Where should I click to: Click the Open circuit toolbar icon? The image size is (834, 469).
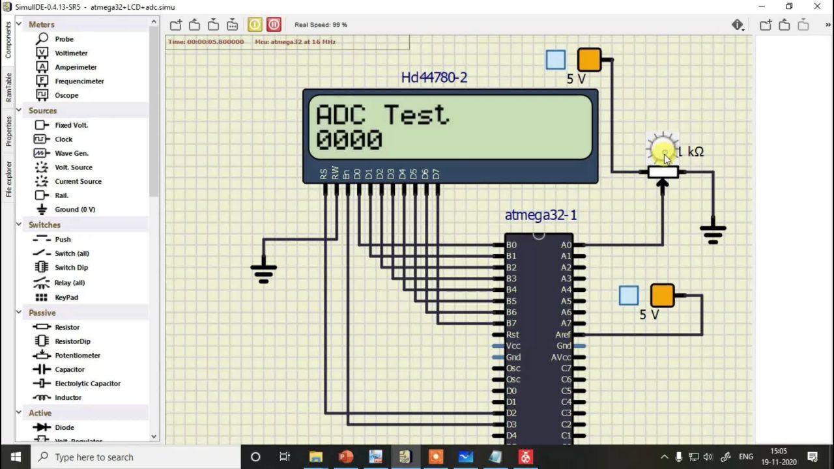coord(194,25)
